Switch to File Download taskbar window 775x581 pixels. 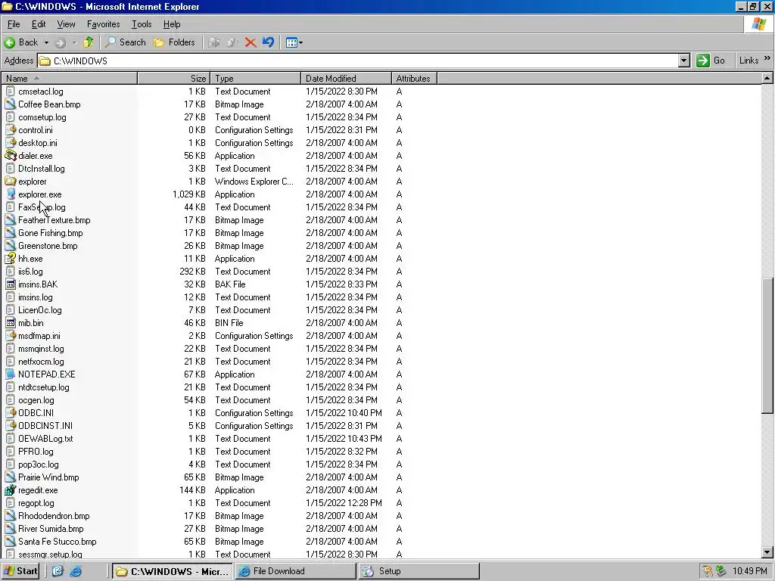pos(295,571)
